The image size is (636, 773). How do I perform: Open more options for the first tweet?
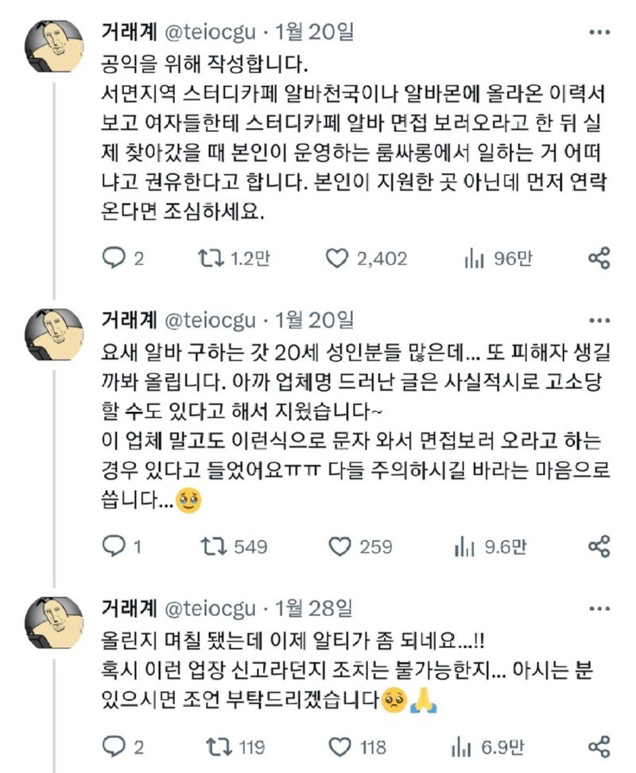coord(599,33)
